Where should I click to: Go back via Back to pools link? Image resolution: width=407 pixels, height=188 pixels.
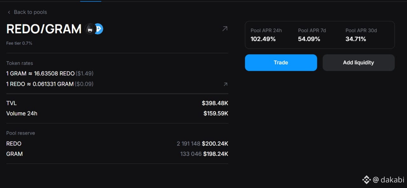(x=30, y=12)
